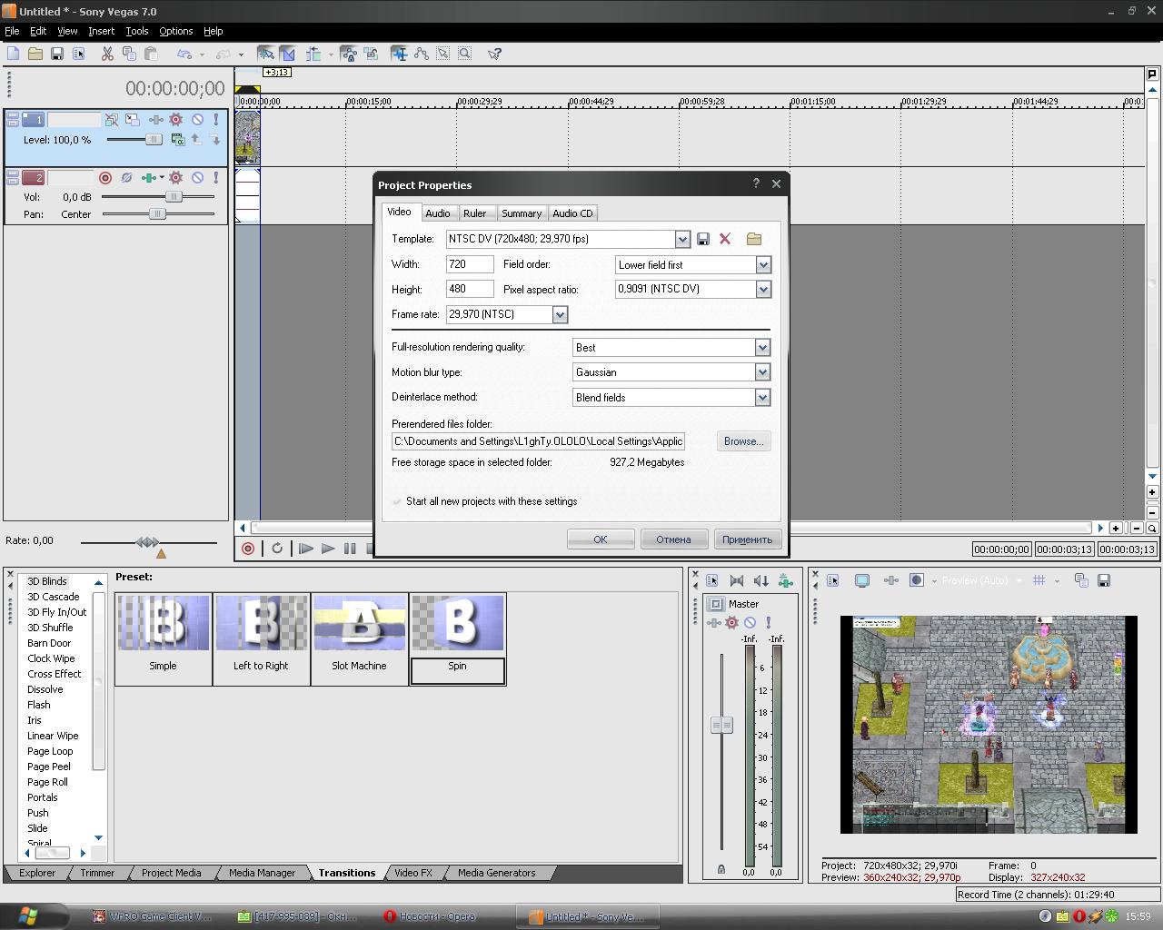
Task: Switch to the Audio tab in Project Properties
Action: click(438, 213)
